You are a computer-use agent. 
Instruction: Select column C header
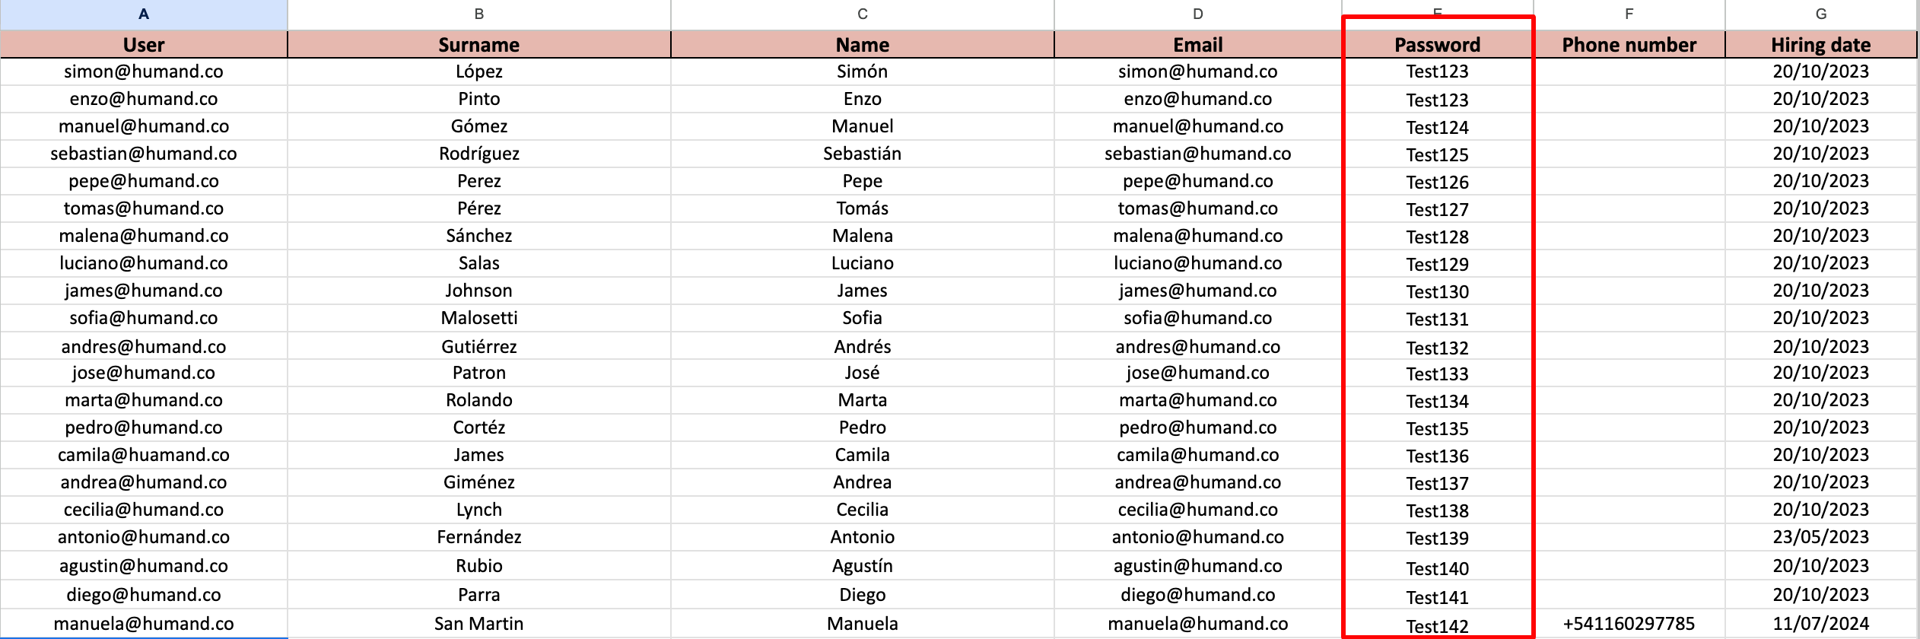[862, 14]
